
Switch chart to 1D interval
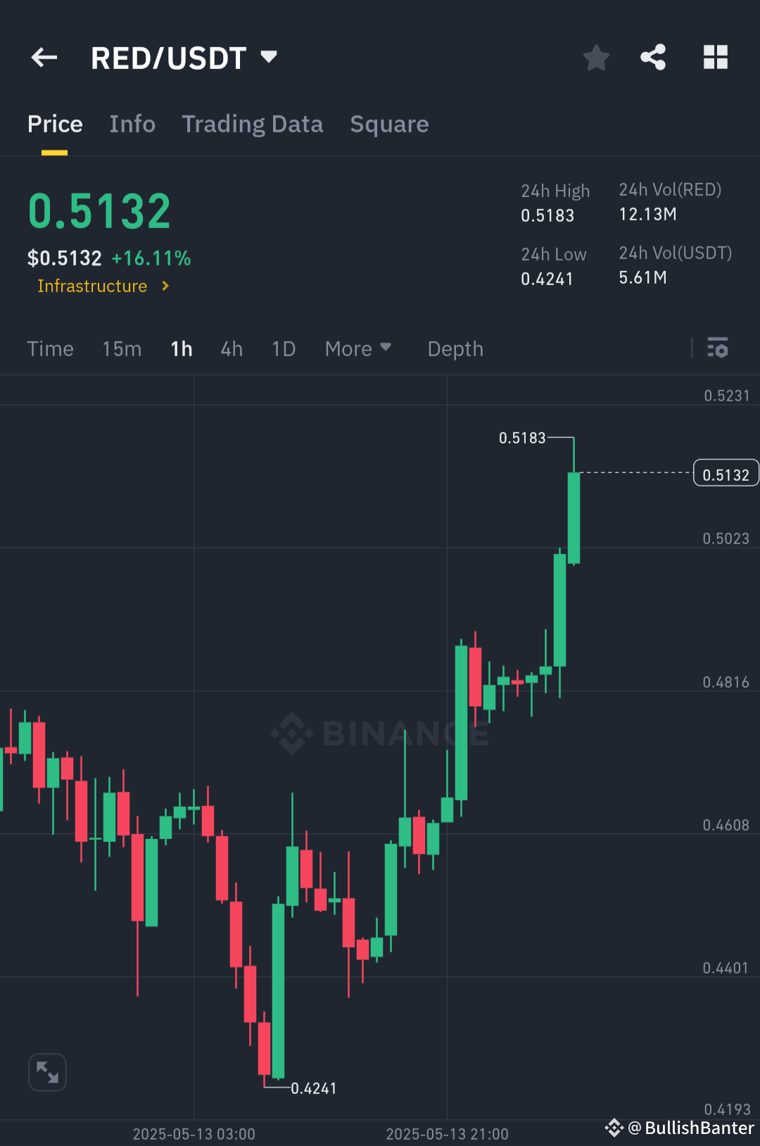click(283, 348)
